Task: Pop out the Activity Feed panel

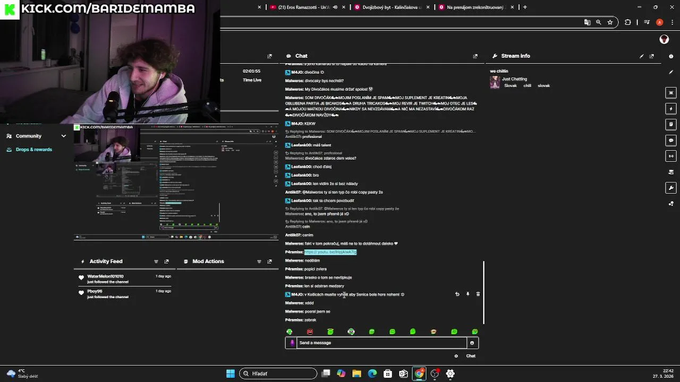Action: (x=166, y=262)
